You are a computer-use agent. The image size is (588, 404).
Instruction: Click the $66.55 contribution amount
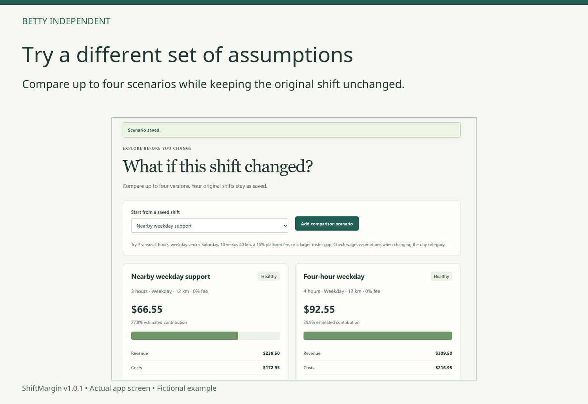pos(147,309)
